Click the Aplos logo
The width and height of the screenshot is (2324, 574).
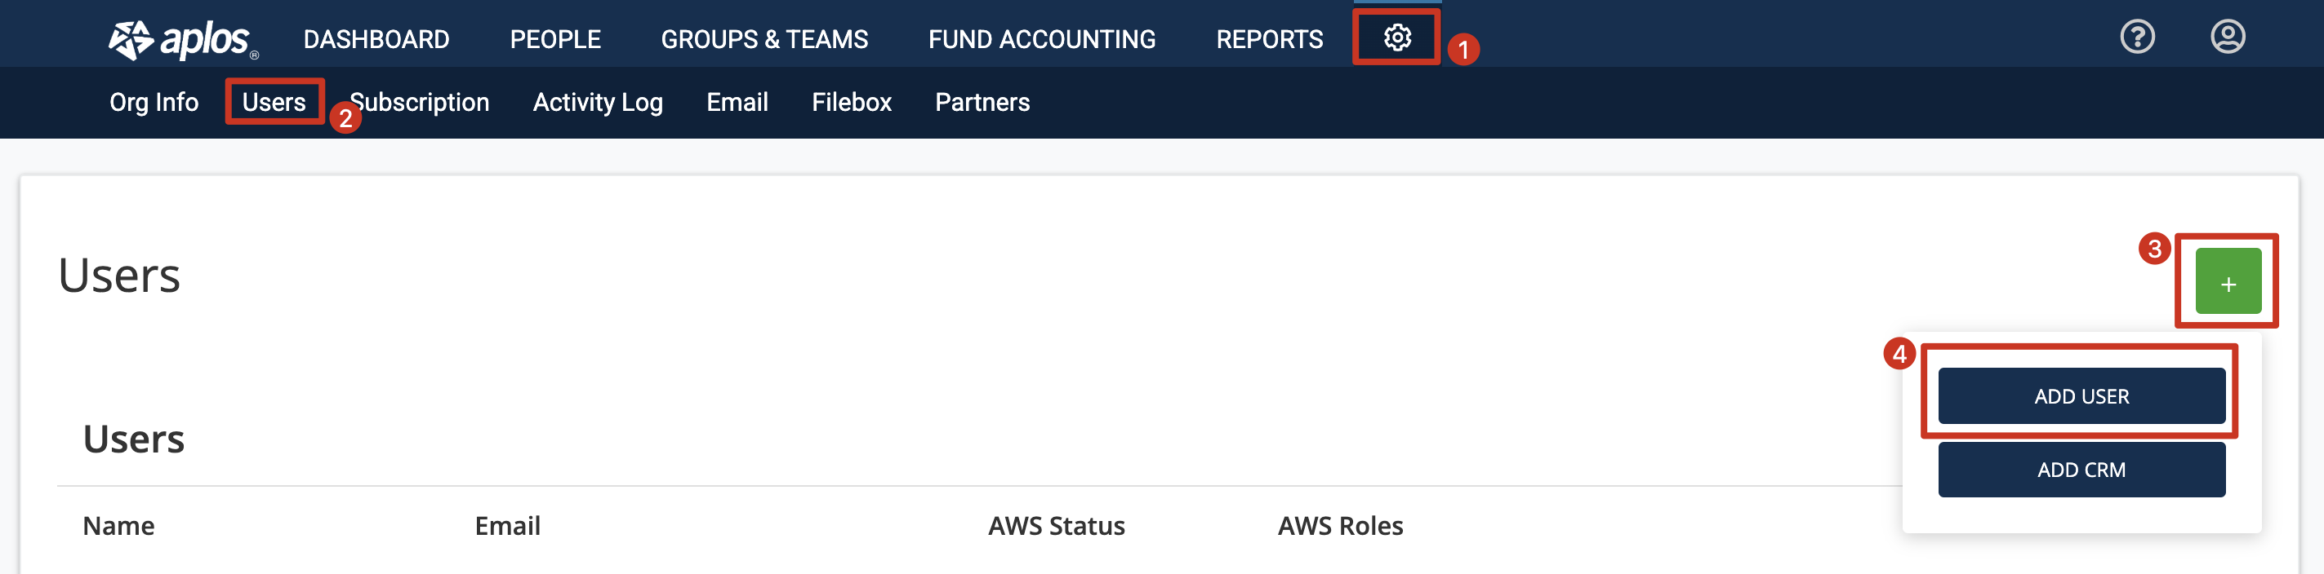click(x=184, y=40)
